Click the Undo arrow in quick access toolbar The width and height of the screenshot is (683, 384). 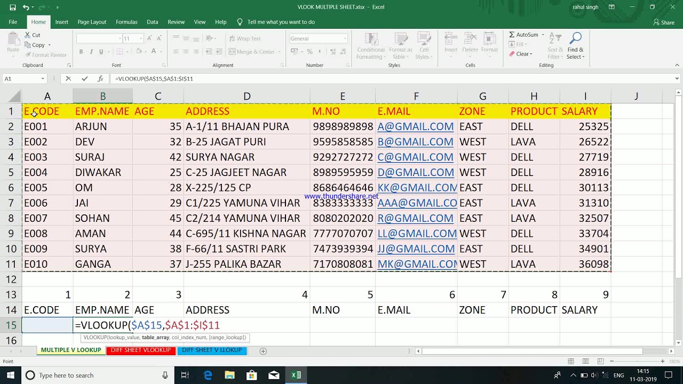[x=26, y=7]
